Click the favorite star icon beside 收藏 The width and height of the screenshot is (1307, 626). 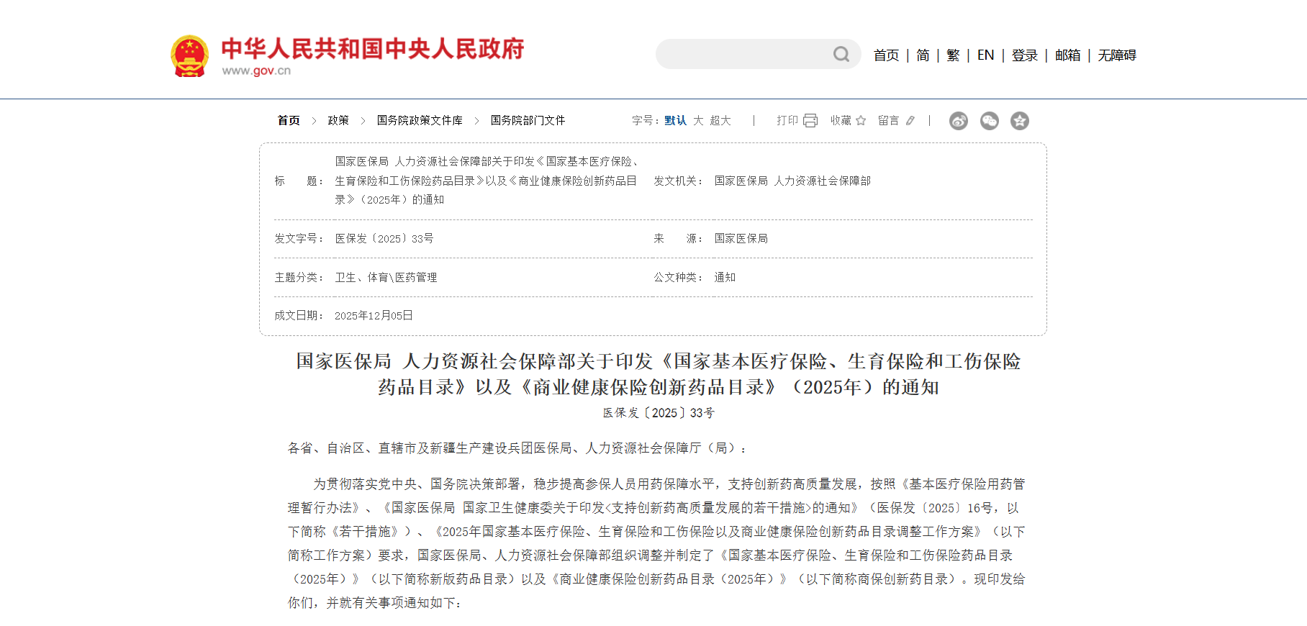click(861, 120)
